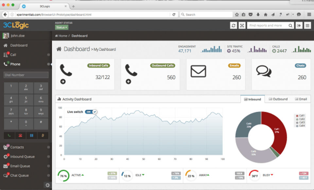Collapse sidebar with bottom arrow circle icon
The height and width of the screenshot is (190, 314).
click(x=47, y=185)
